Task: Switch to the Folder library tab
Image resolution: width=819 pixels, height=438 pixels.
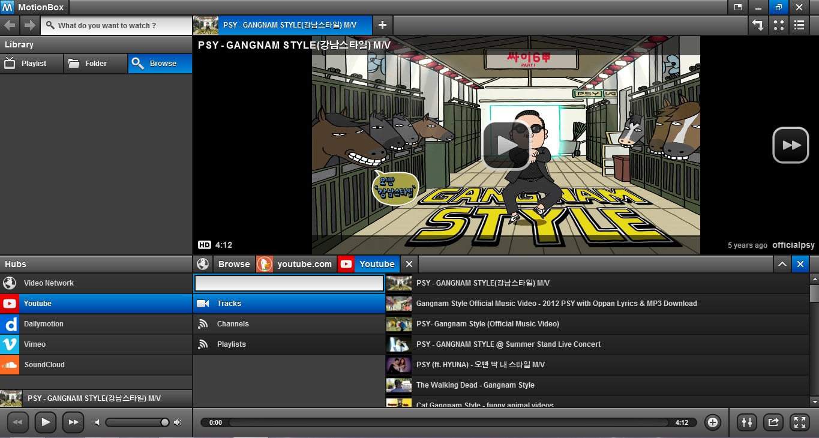Action: point(95,64)
